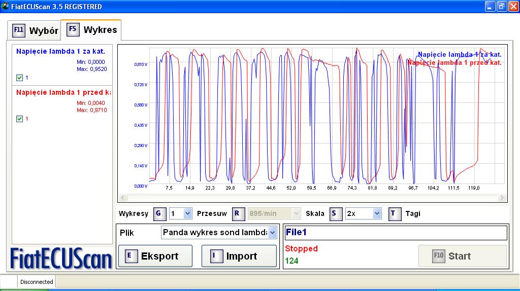The width and height of the screenshot is (520, 291).
Task: Open the Skala 2x dropdown
Action: (376, 213)
